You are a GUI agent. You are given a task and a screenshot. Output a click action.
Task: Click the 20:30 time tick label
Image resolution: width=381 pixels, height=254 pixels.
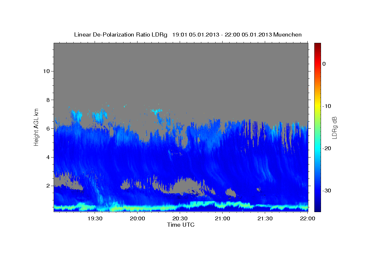point(180,219)
